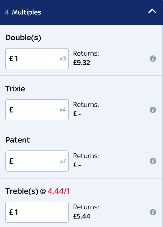Click the empty Patent stake input field
Image resolution: width=163 pixels, height=227 pixels.
tap(37, 161)
